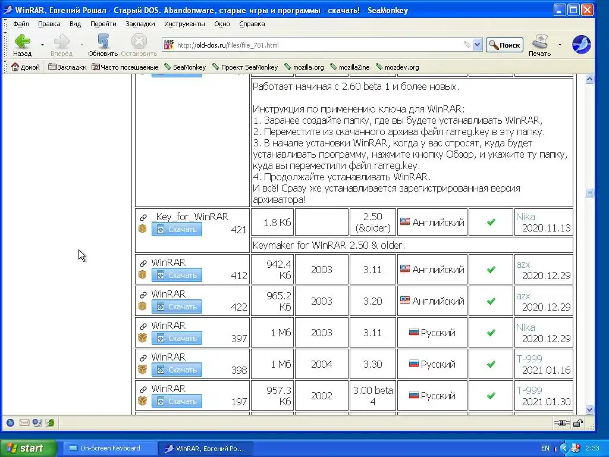Click the security padlock icon in status bar
This screenshot has height=457, width=609.
pyautogui.click(x=578, y=423)
